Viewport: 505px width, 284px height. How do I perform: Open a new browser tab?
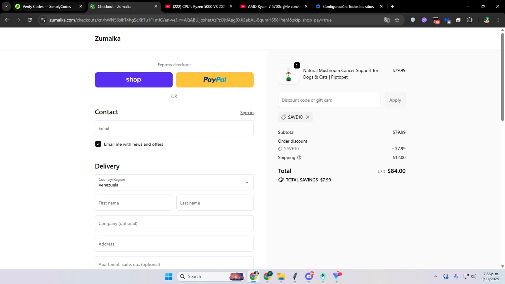click(x=393, y=6)
